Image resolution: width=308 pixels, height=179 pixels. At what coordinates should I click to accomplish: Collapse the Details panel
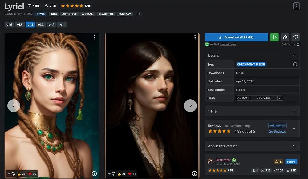[x=294, y=55]
